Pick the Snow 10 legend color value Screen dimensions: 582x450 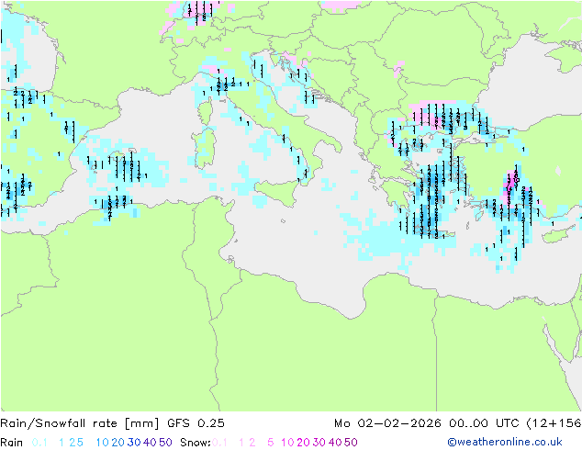point(287,443)
